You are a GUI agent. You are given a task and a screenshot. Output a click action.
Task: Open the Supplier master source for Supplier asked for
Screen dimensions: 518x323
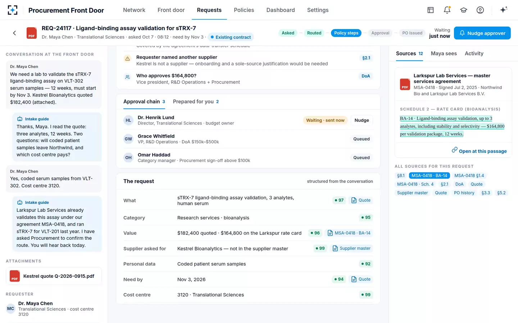[351, 248]
